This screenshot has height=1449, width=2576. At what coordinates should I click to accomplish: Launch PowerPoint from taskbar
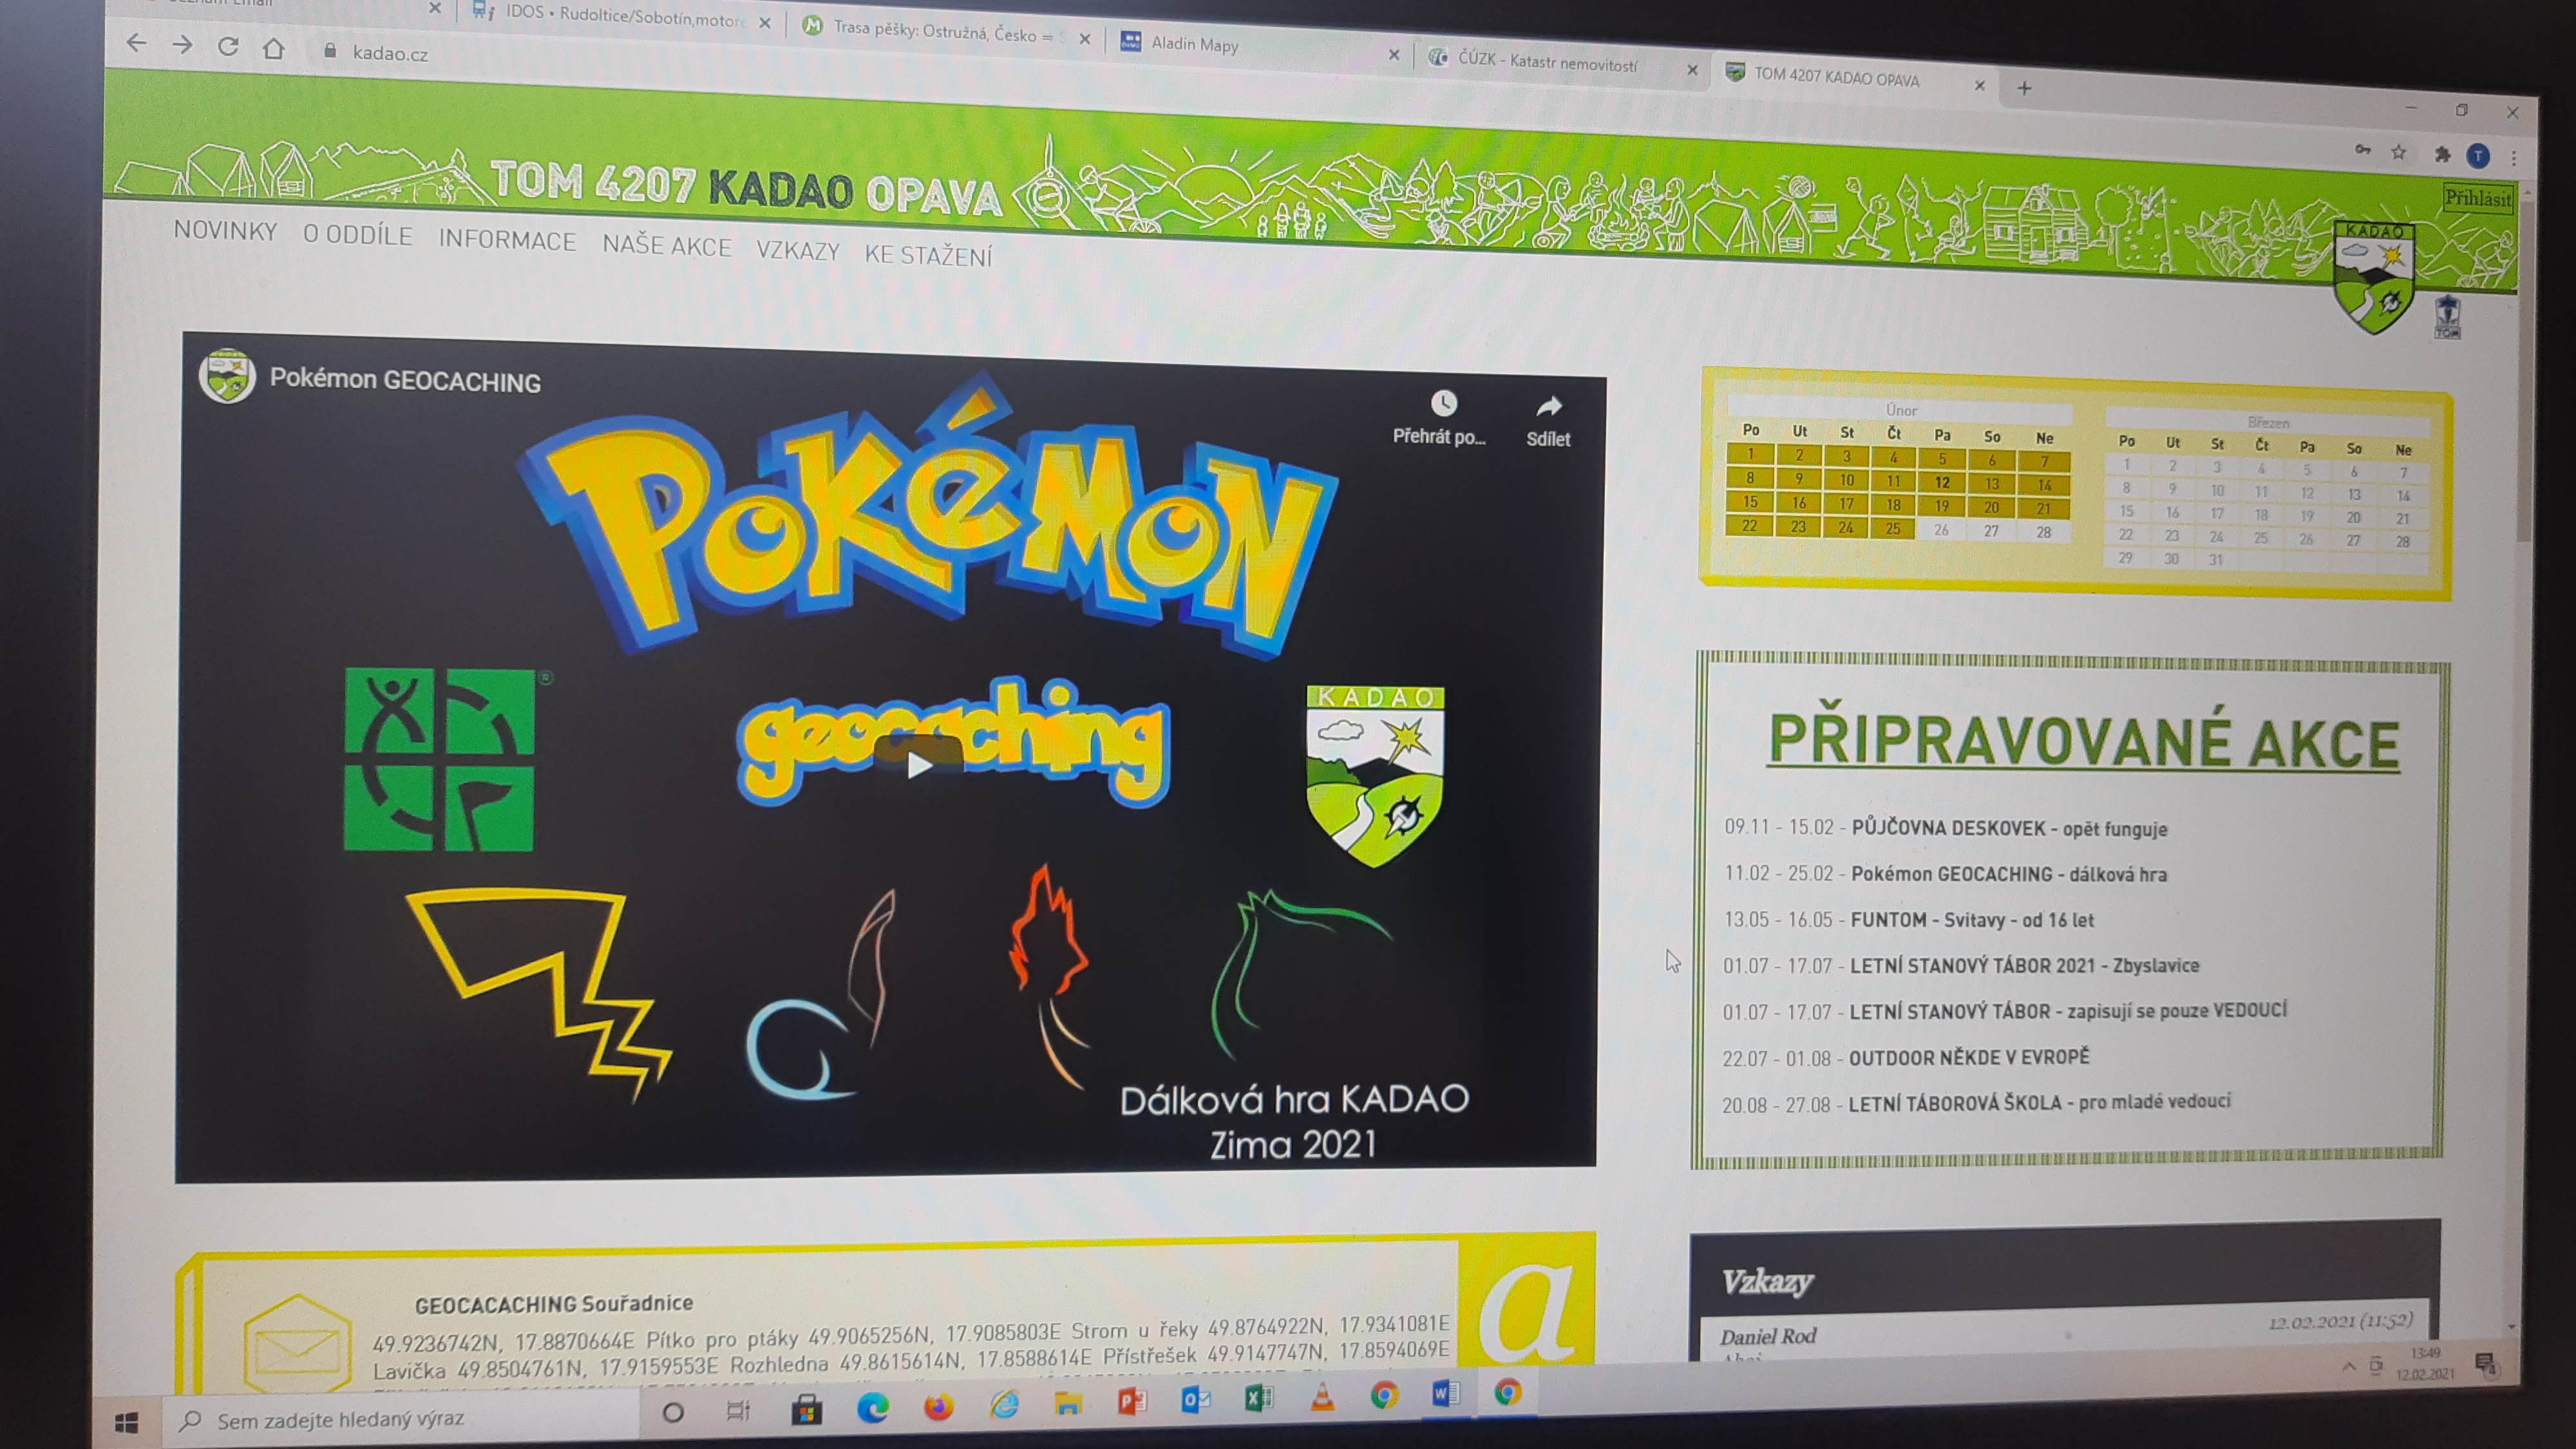pyautogui.click(x=1131, y=1402)
